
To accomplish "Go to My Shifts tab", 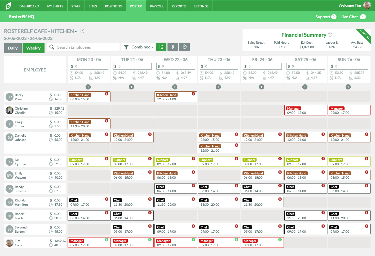I will 55,6.
